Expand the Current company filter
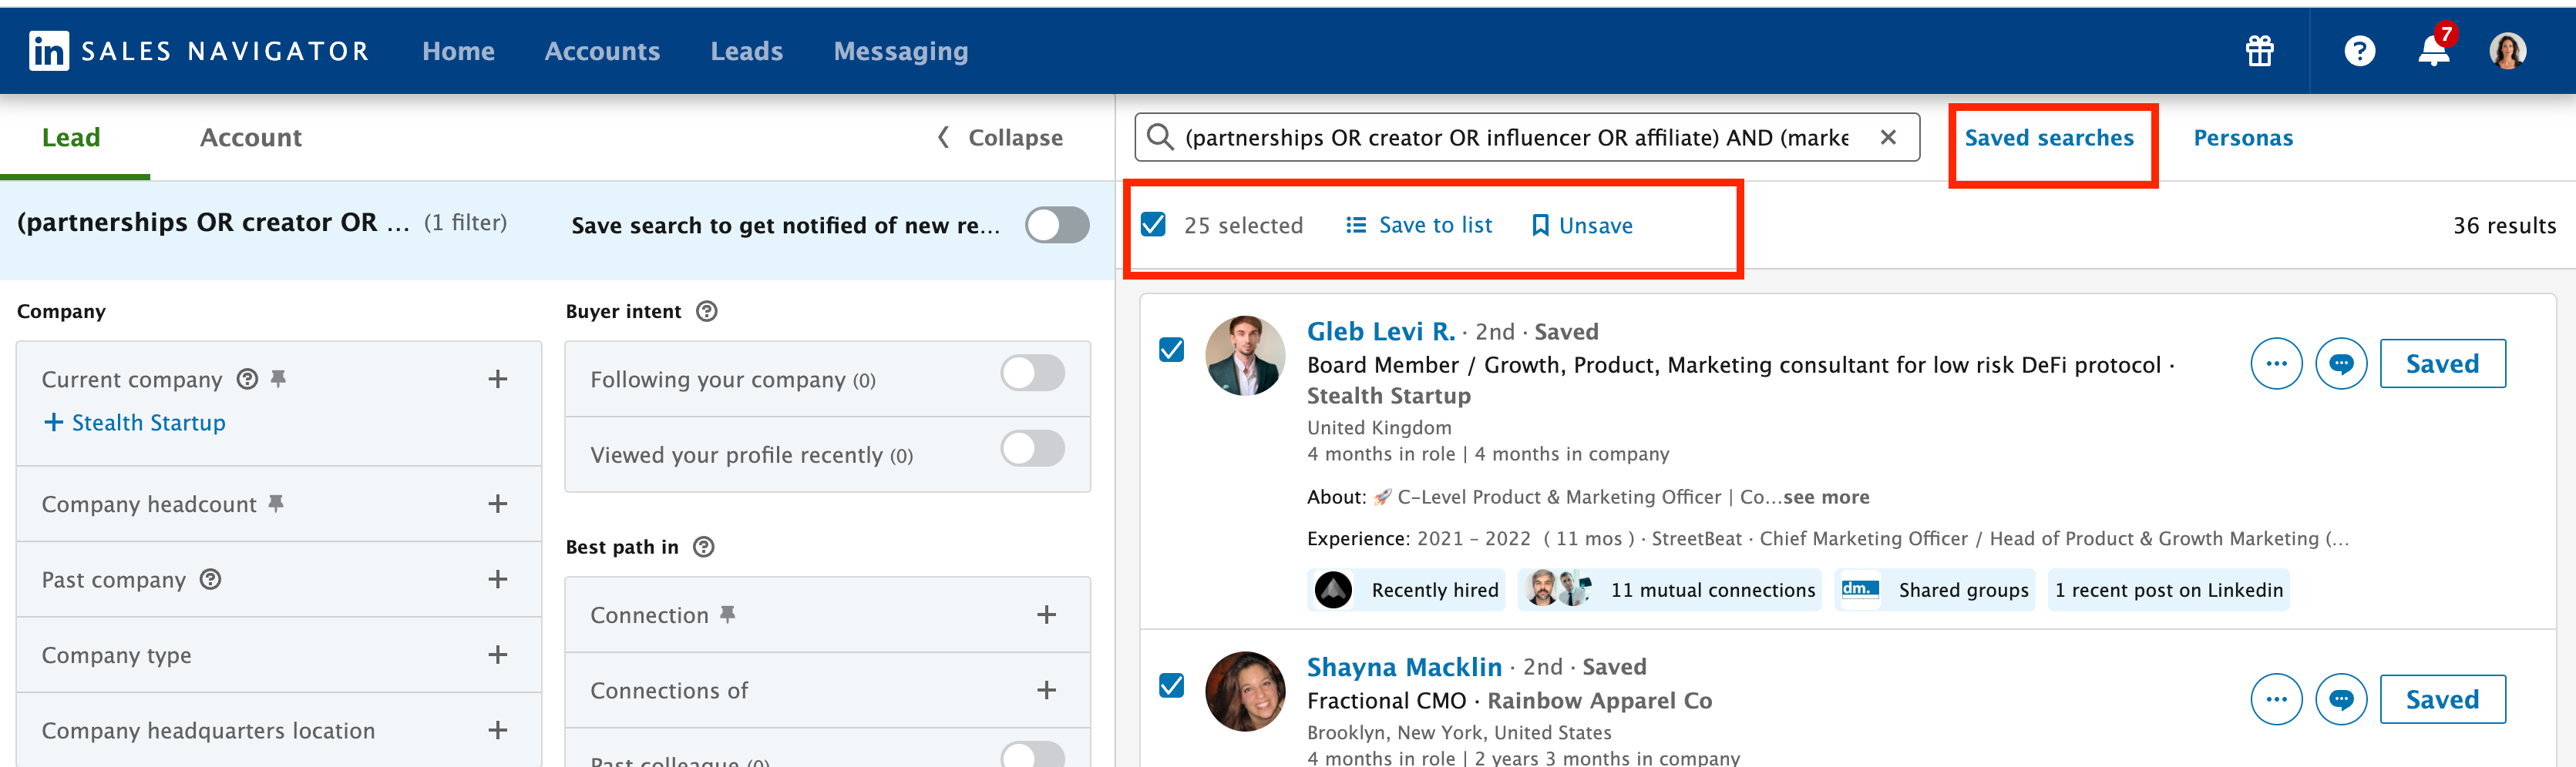Image resolution: width=2576 pixels, height=767 pixels. (x=498, y=379)
